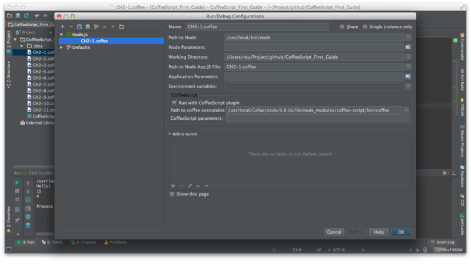Click LF line separator in status bar
Image resolution: width=471 pixels, height=266 pixels.
[x=319, y=250]
